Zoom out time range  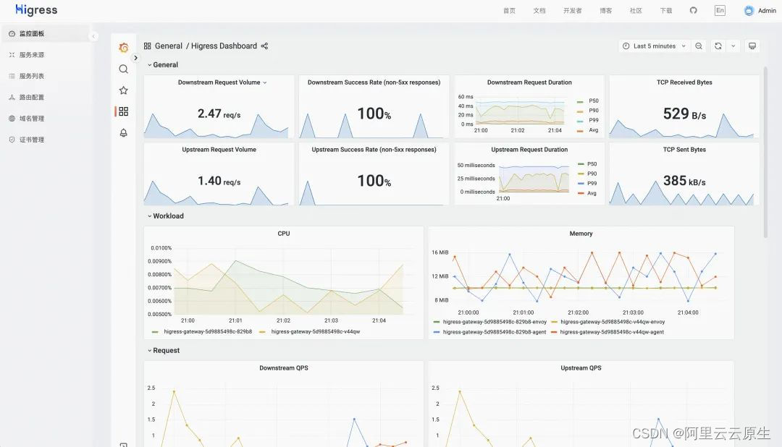(699, 46)
